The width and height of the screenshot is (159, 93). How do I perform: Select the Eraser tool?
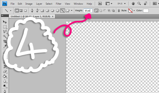(5, 72)
